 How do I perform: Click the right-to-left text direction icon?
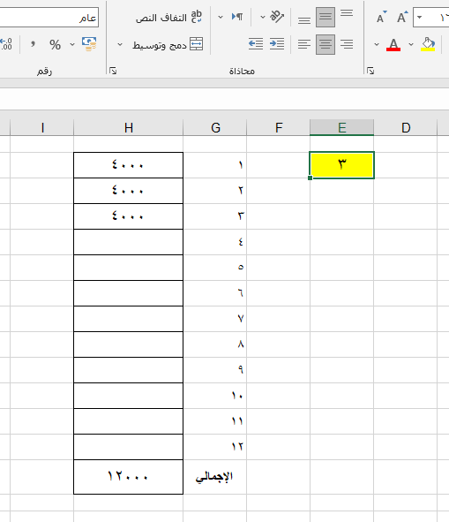[x=237, y=16]
